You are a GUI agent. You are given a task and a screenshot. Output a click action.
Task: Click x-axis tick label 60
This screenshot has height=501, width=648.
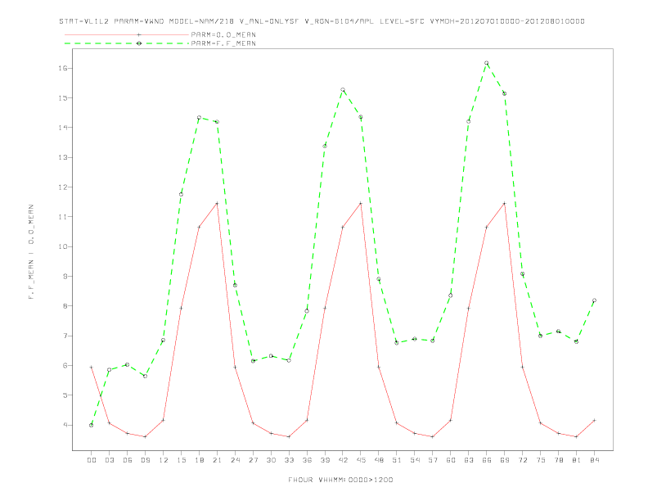click(x=451, y=460)
